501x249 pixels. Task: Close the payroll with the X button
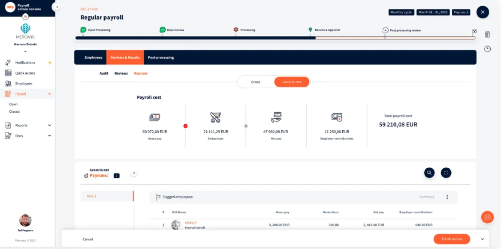pyautogui.click(x=483, y=12)
